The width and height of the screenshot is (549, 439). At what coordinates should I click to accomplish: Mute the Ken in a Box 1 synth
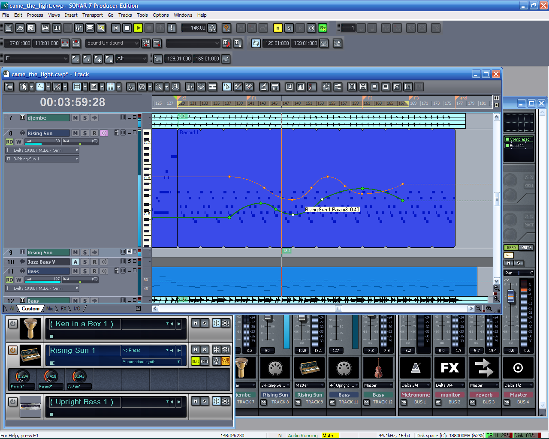tap(196, 323)
